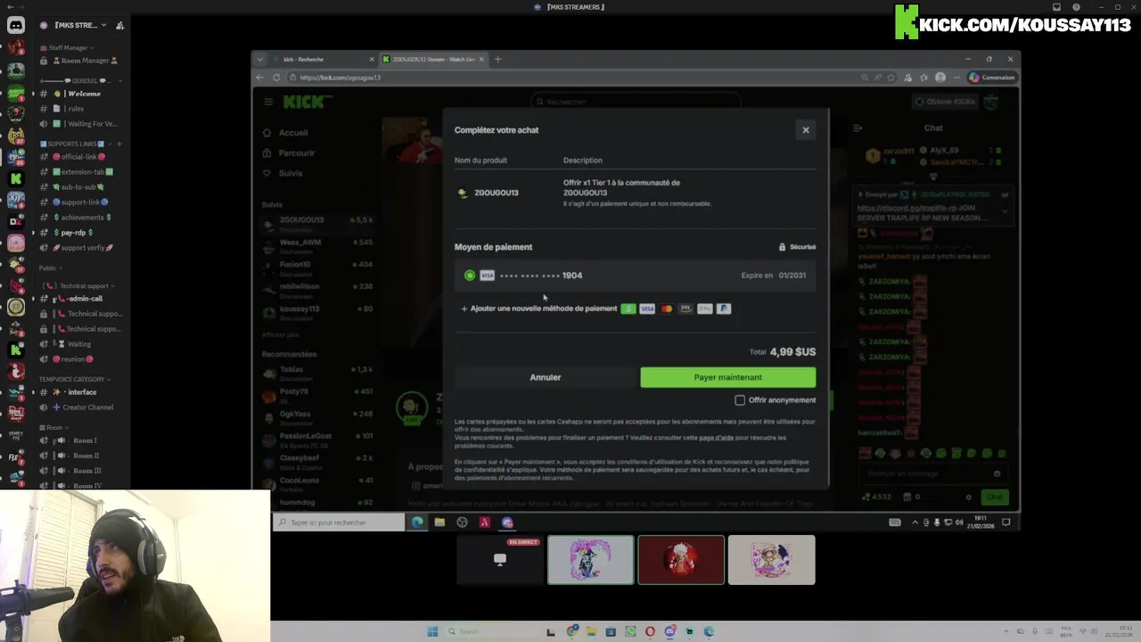The width and height of the screenshot is (1141, 642).
Task: Close the purchase dialog with X
Action: [806, 130]
